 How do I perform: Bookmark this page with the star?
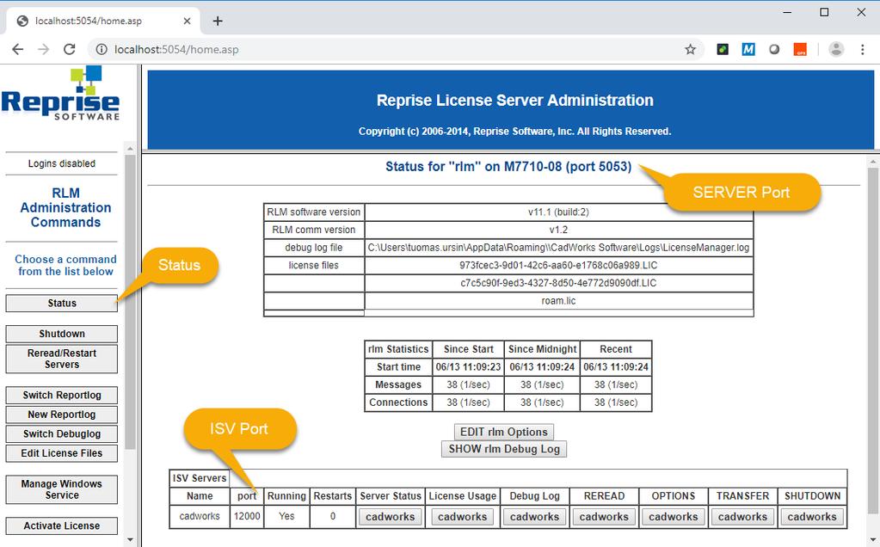coord(690,49)
